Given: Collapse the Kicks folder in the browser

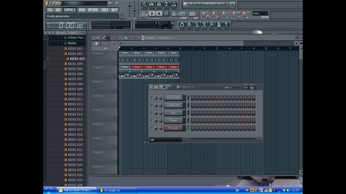Looking at the screenshot, I should 72,43.
